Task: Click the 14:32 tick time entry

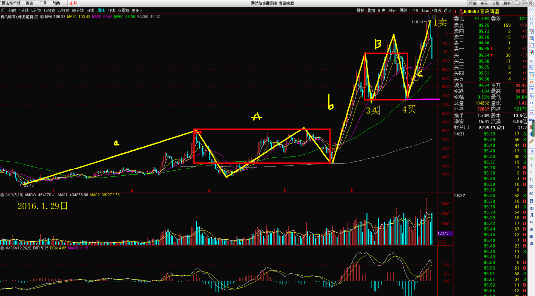Action: [459, 196]
